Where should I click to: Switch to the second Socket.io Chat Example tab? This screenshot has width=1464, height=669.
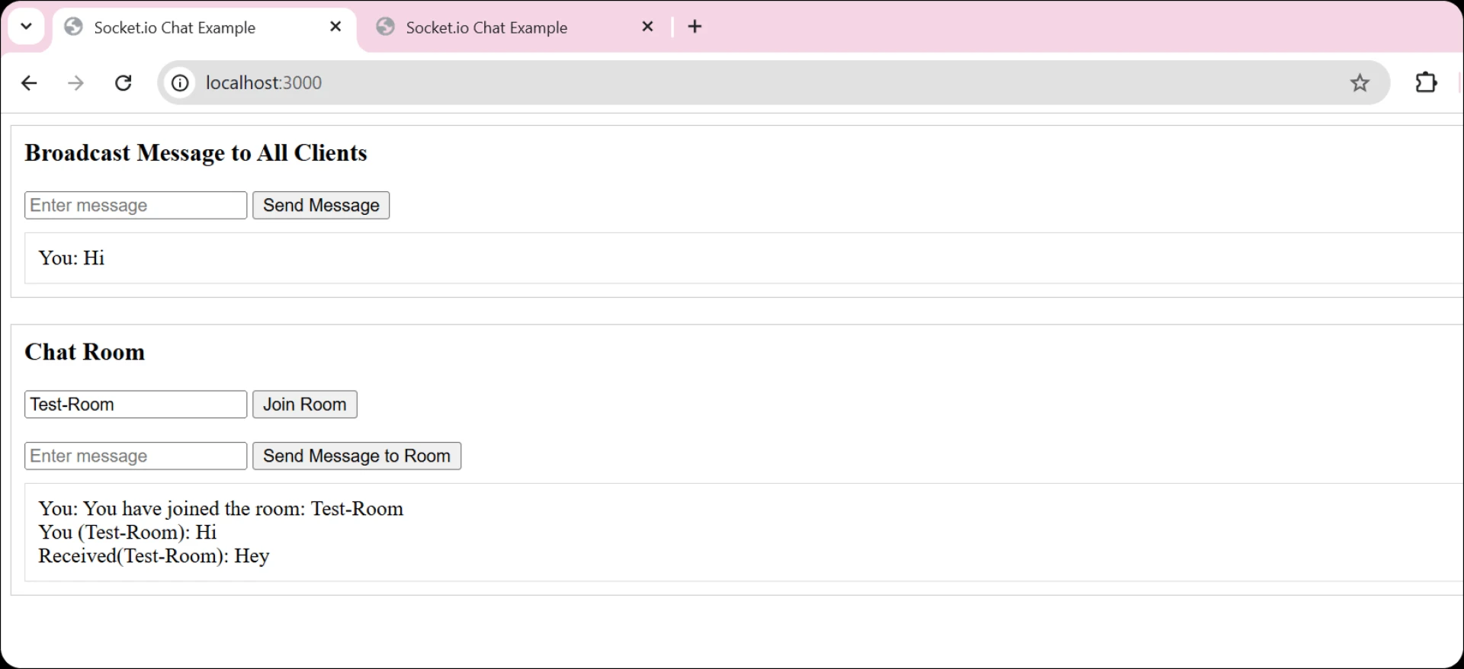click(x=515, y=27)
